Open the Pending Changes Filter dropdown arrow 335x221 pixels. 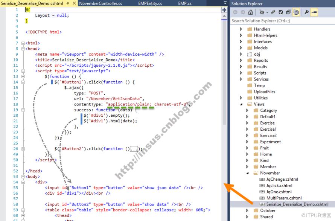[267, 12]
